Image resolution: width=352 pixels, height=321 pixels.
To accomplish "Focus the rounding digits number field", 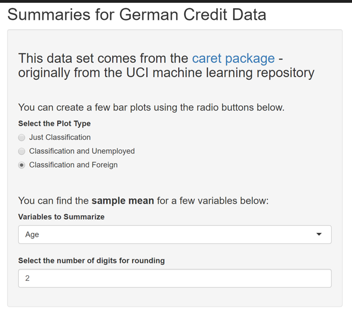I will (174, 279).
